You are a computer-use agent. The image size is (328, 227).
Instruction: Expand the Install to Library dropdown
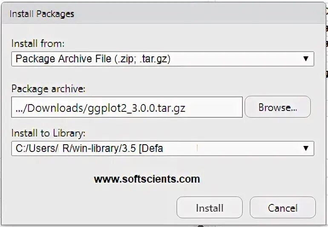click(162, 148)
